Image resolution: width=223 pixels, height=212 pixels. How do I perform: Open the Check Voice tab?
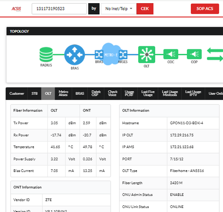112,94
